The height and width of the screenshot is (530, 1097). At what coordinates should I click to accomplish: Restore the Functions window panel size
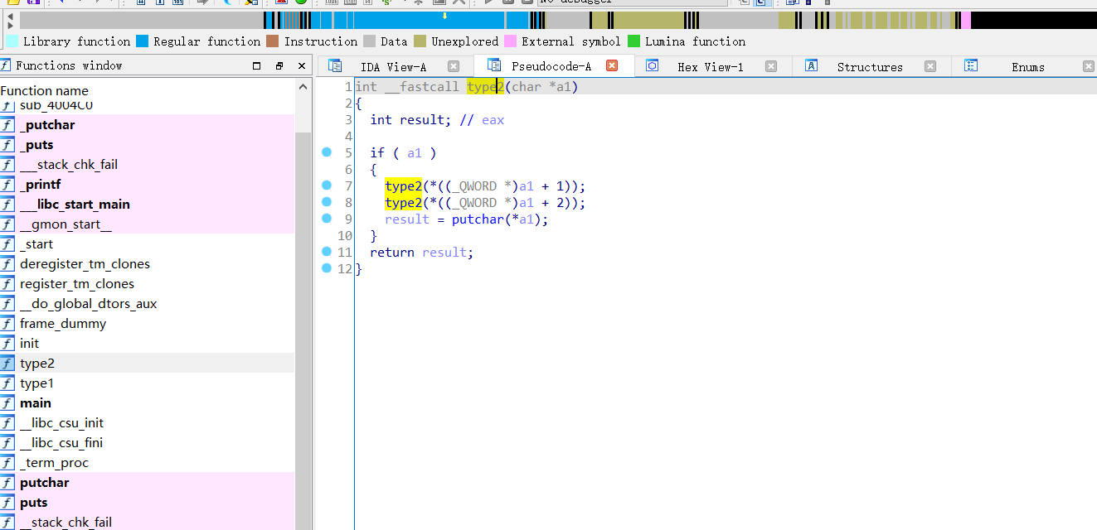coord(279,65)
